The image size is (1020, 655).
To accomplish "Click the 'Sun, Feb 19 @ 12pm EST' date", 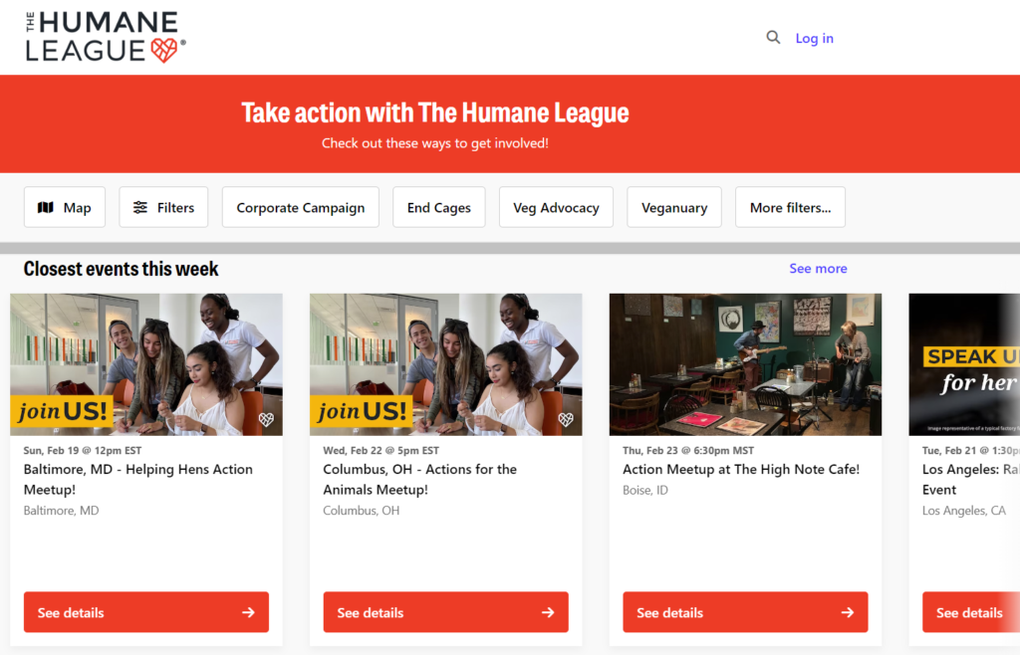I will [x=83, y=450].
